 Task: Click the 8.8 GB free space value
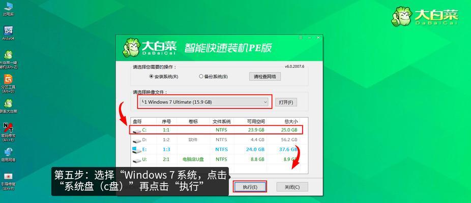[x=258, y=159]
